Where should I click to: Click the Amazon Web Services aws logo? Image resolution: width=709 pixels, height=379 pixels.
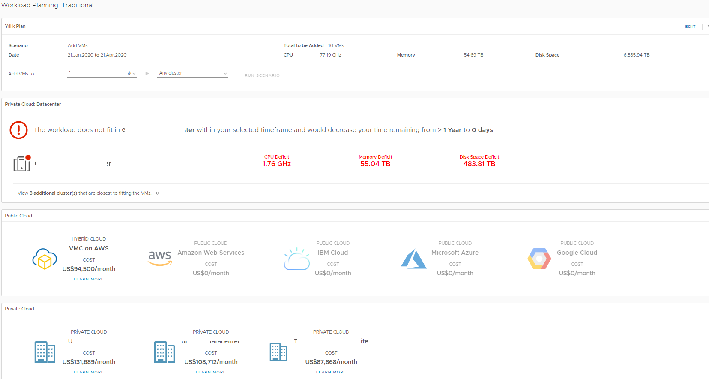[160, 258]
